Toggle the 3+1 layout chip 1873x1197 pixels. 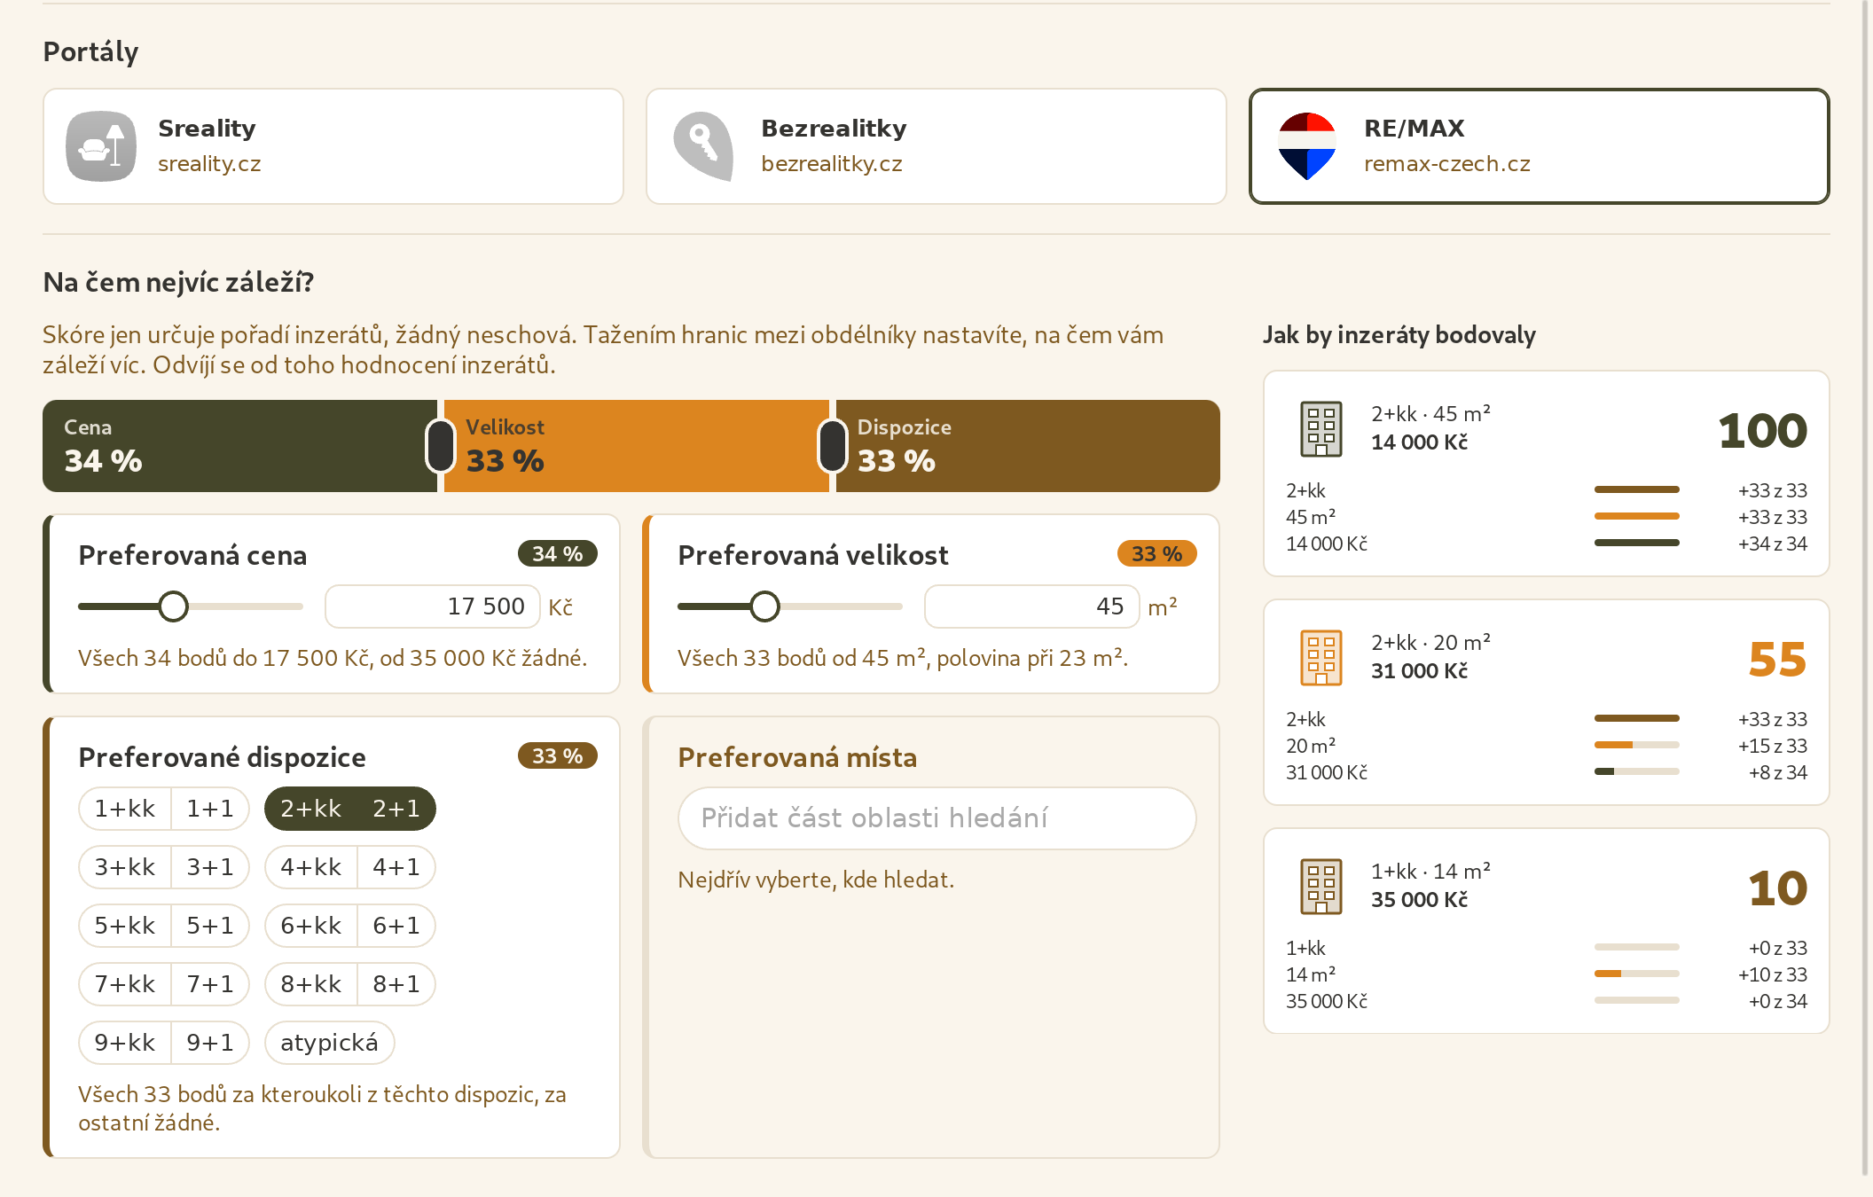coord(210,867)
